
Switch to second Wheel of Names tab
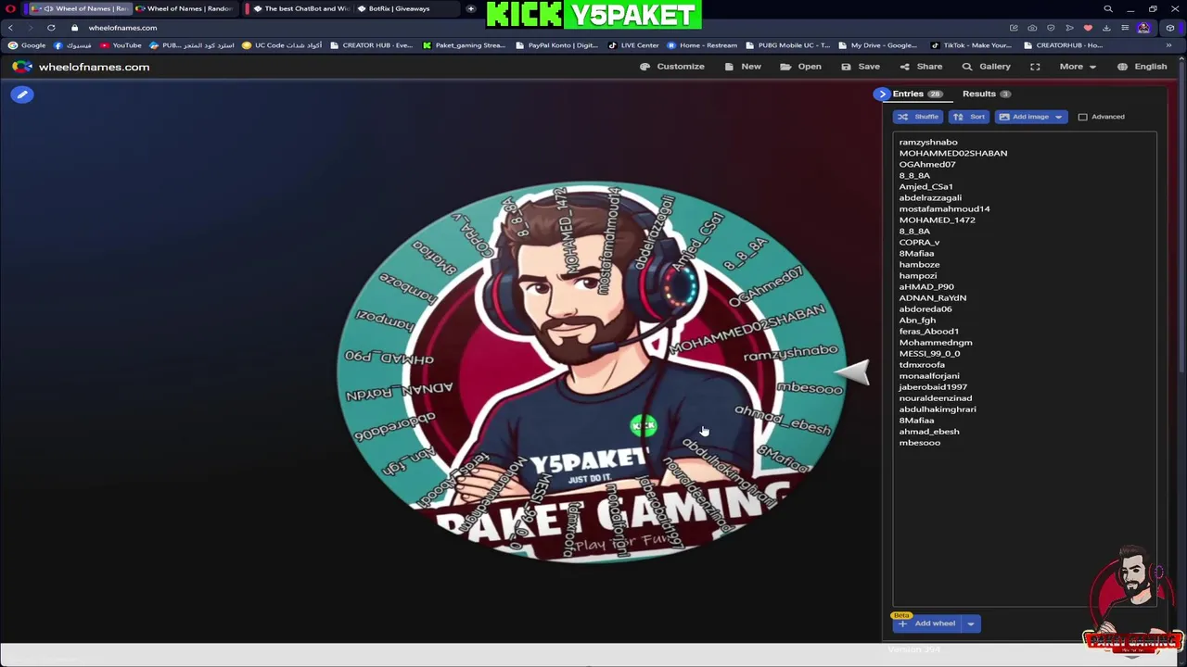coord(185,8)
